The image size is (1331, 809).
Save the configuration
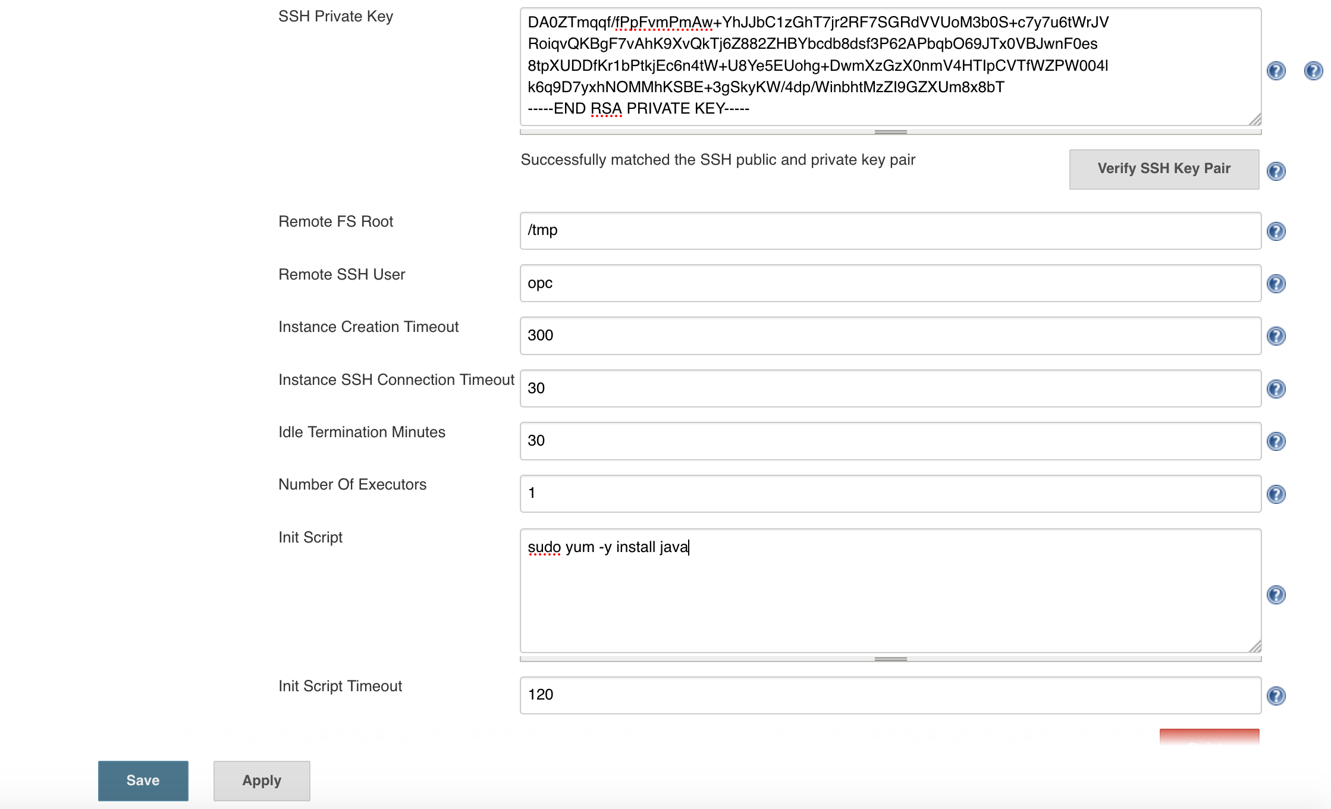pos(143,780)
